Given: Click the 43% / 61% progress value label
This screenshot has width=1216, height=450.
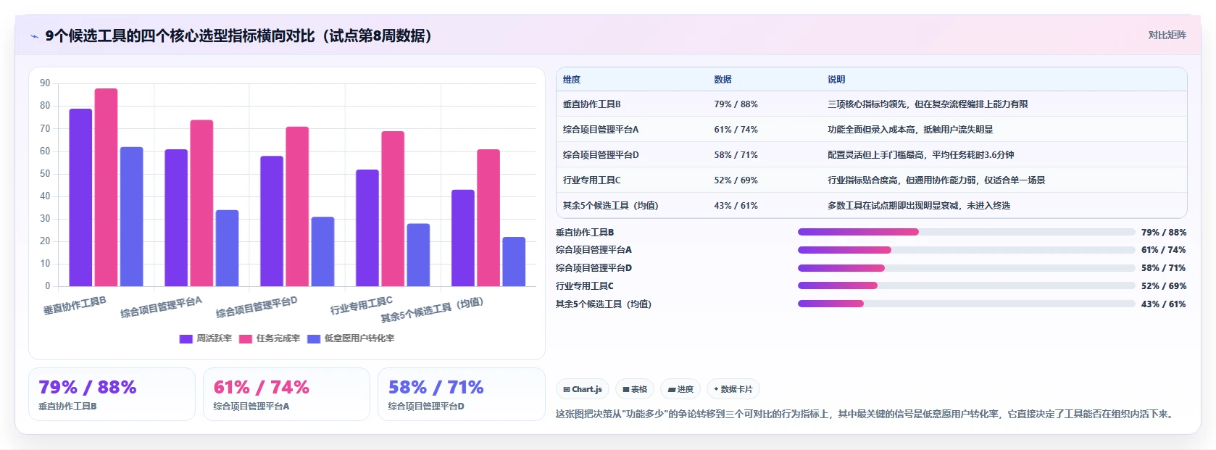Looking at the screenshot, I should (x=1164, y=304).
